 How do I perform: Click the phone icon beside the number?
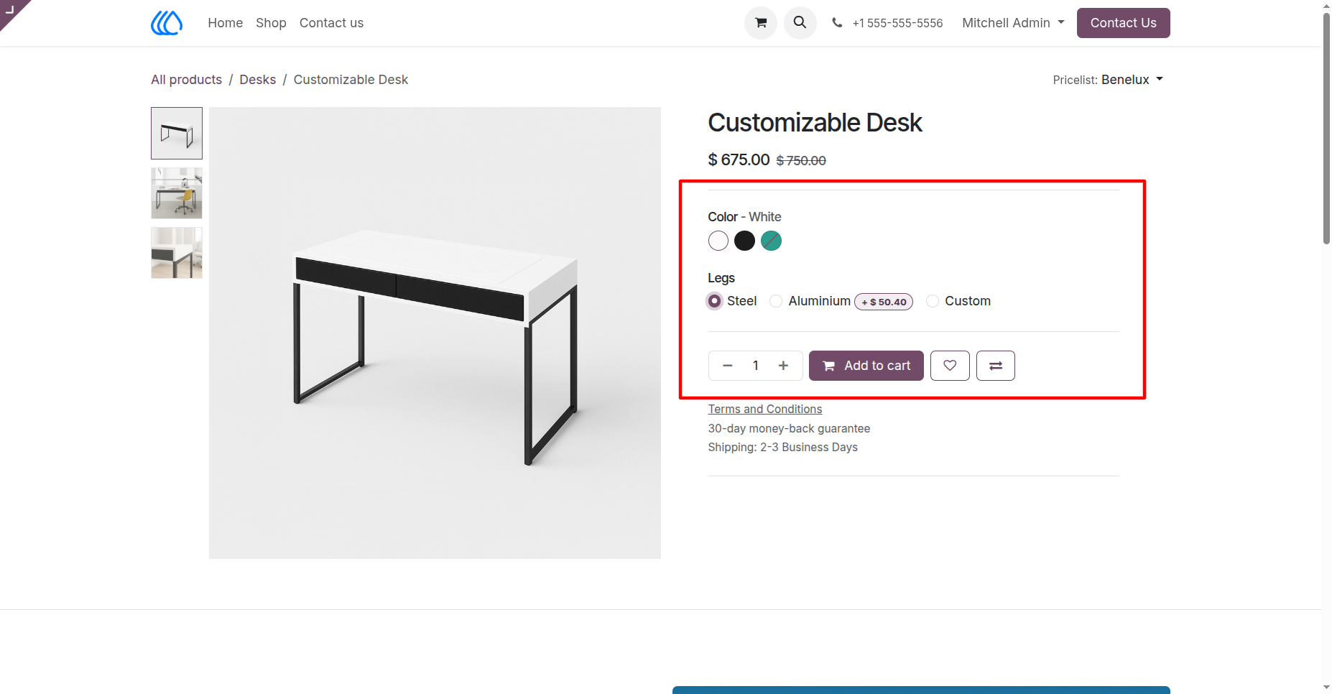tap(837, 23)
